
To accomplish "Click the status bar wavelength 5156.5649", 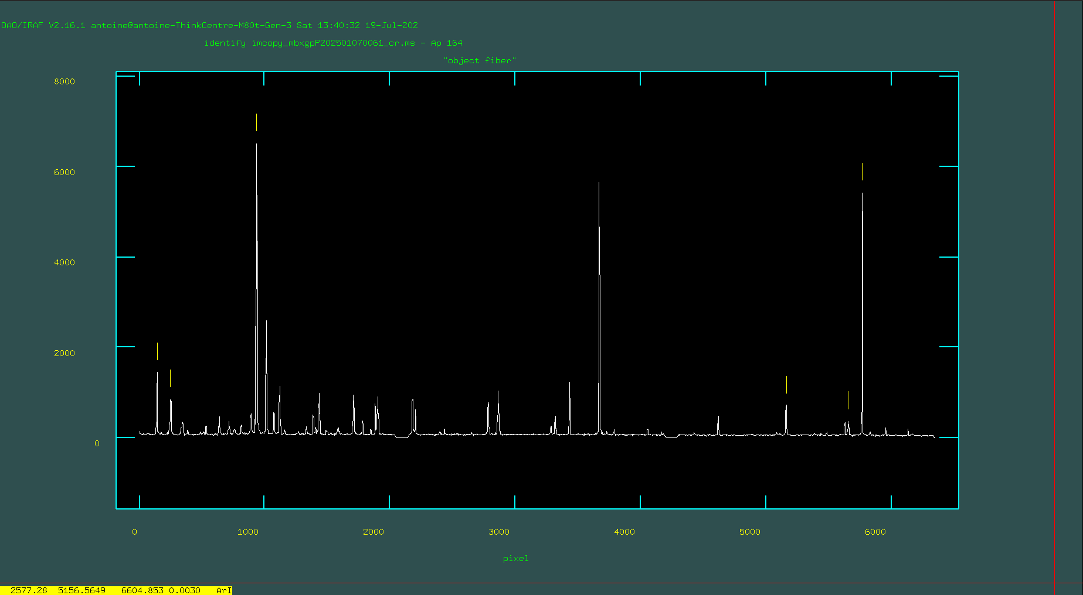I will coord(82,590).
